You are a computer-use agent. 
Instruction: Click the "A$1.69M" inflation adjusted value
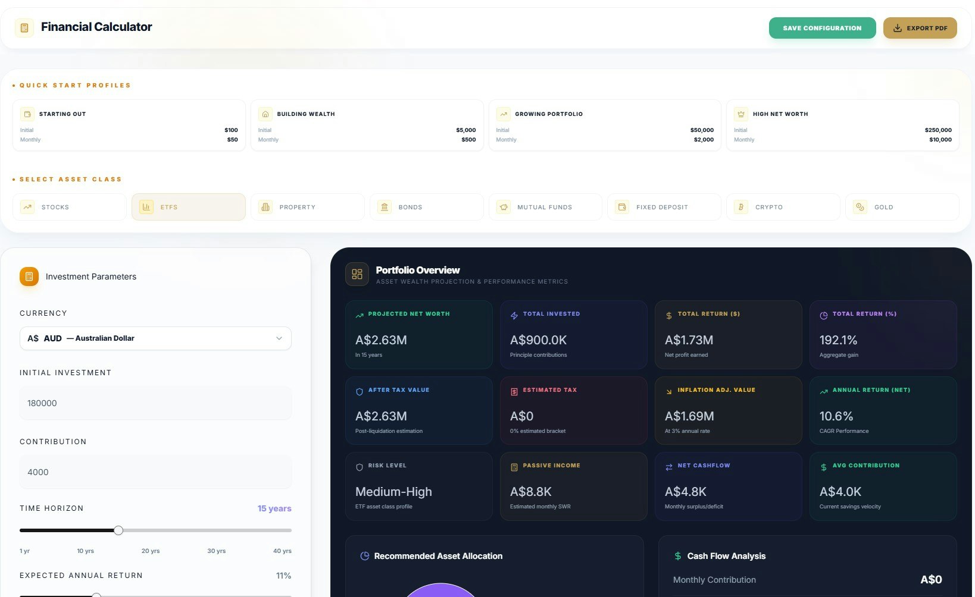[689, 416]
